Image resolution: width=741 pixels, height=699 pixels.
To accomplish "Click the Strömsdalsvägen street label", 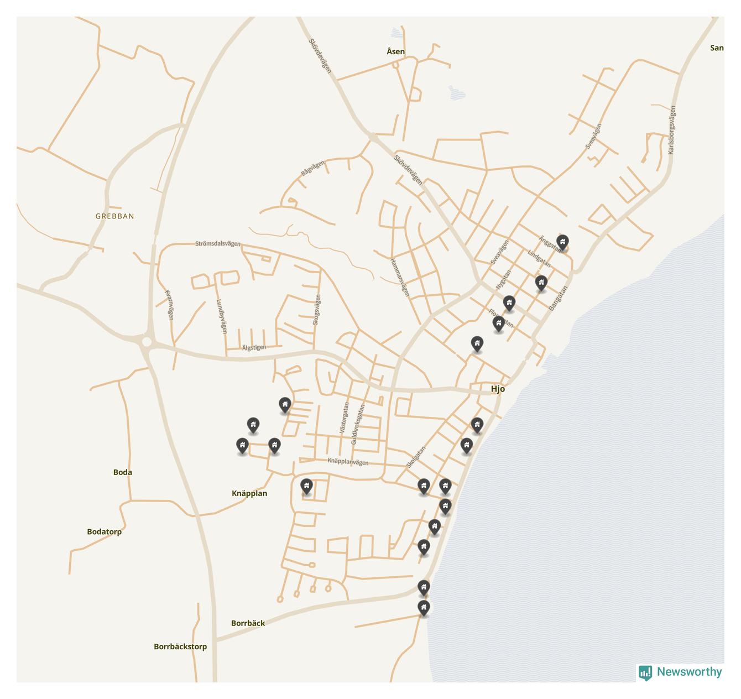I will coord(218,243).
